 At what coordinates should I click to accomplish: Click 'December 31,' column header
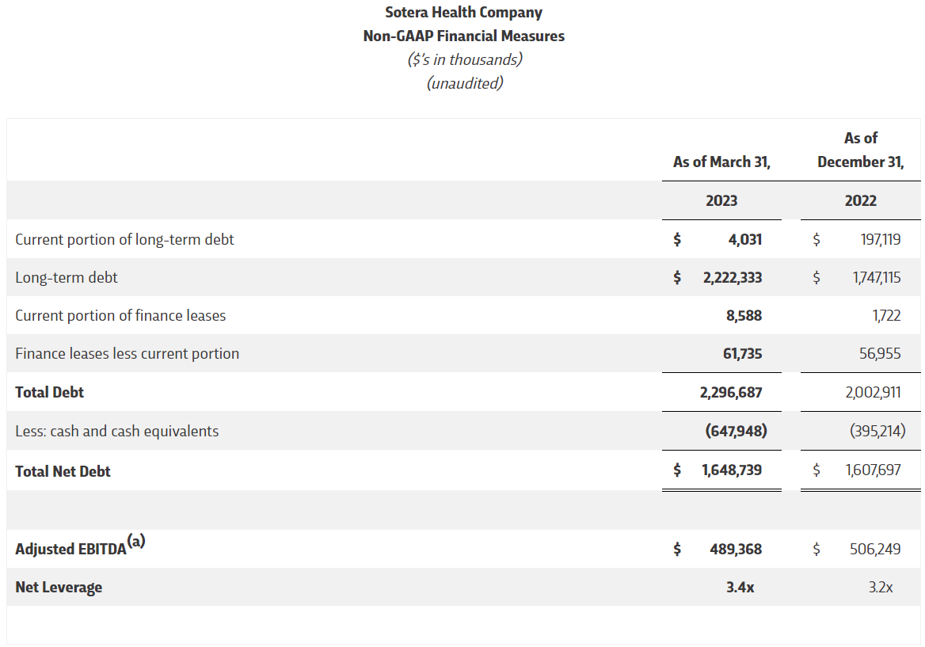(x=860, y=162)
